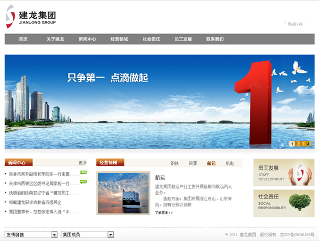Open 关于建龙 navigation menu item
Image resolution: width=319 pixels, height=241 pixels.
click(x=55, y=39)
